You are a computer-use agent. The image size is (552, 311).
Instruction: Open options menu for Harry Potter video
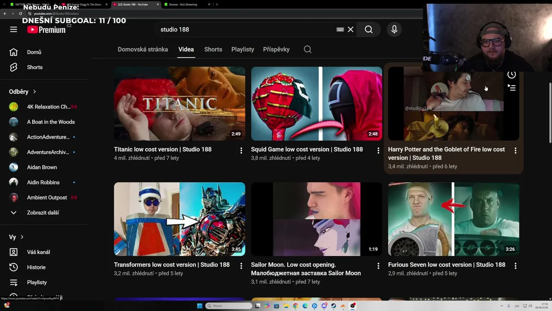coord(515,150)
